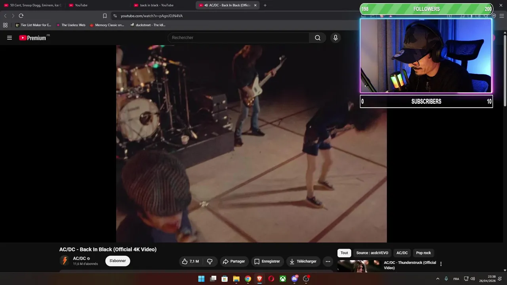
Task: Select Source : acdcVEVO filter chip
Action: click(372, 253)
